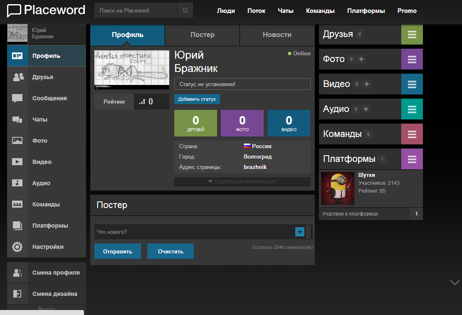Screen dimensions: 462x315
Task: Click the purple 0 фото tile
Action: [x=242, y=123]
